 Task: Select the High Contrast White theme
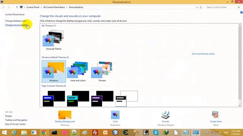pos(126,99)
